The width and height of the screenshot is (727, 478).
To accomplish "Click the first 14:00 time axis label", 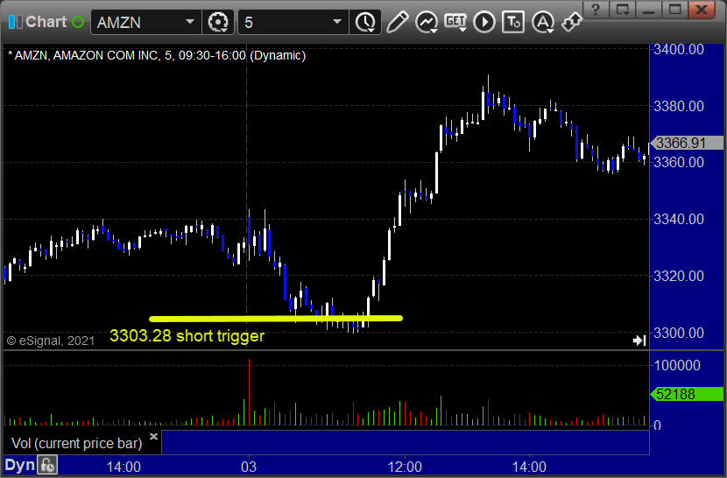I will point(124,467).
